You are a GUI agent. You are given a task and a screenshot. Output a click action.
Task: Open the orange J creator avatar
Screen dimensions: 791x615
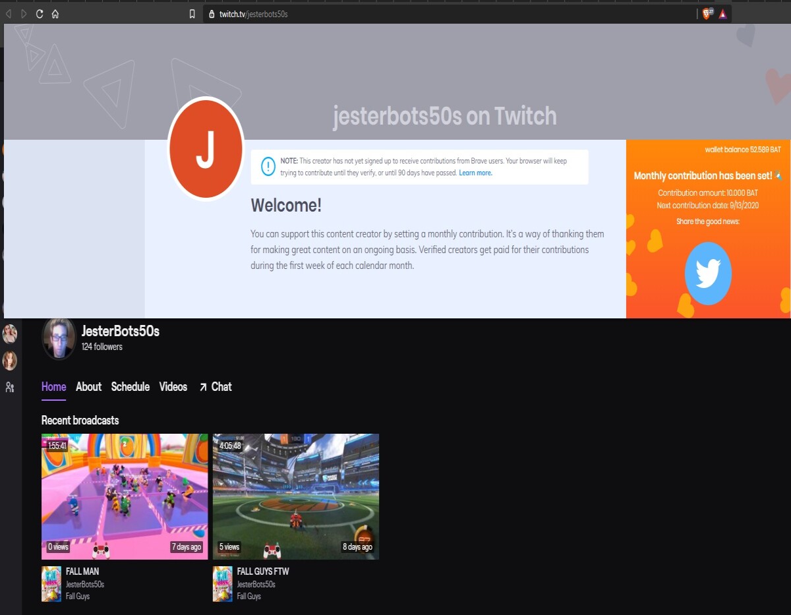[206, 149]
